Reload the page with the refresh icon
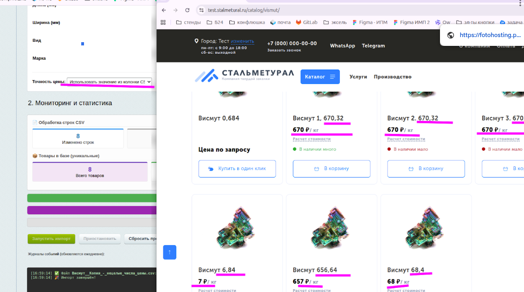This screenshot has width=524, height=292. click(187, 10)
